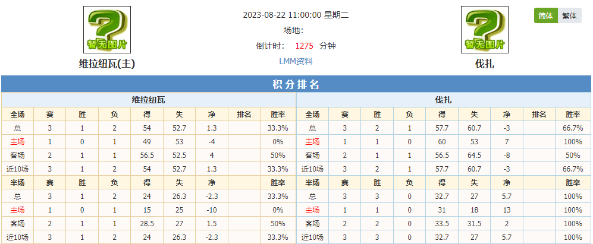
Task: Click the 伐扎 team logo placeholder image
Action: 485,30
